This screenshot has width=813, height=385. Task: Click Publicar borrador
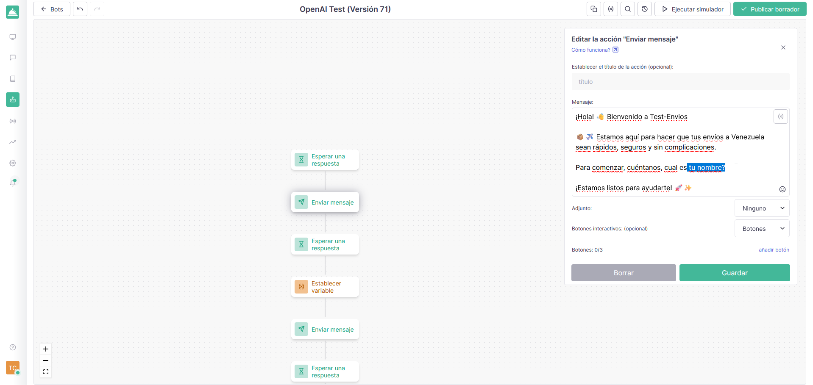[770, 9]
